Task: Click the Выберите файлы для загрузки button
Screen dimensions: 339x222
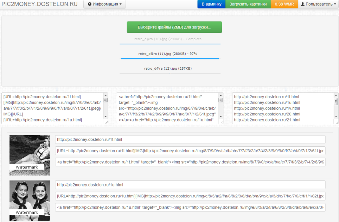Action: [x=174, y=27]
